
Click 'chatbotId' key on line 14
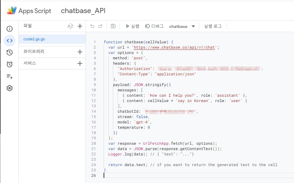(128, 112)
